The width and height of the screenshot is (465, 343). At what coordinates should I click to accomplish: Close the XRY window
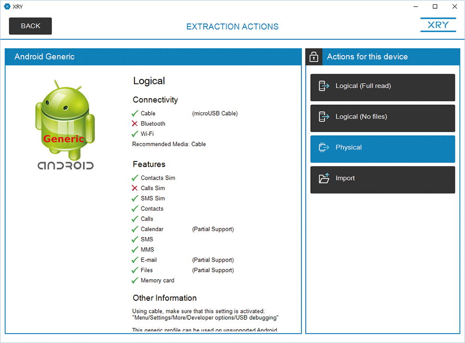pyautogui.click(x=455, y=6)
